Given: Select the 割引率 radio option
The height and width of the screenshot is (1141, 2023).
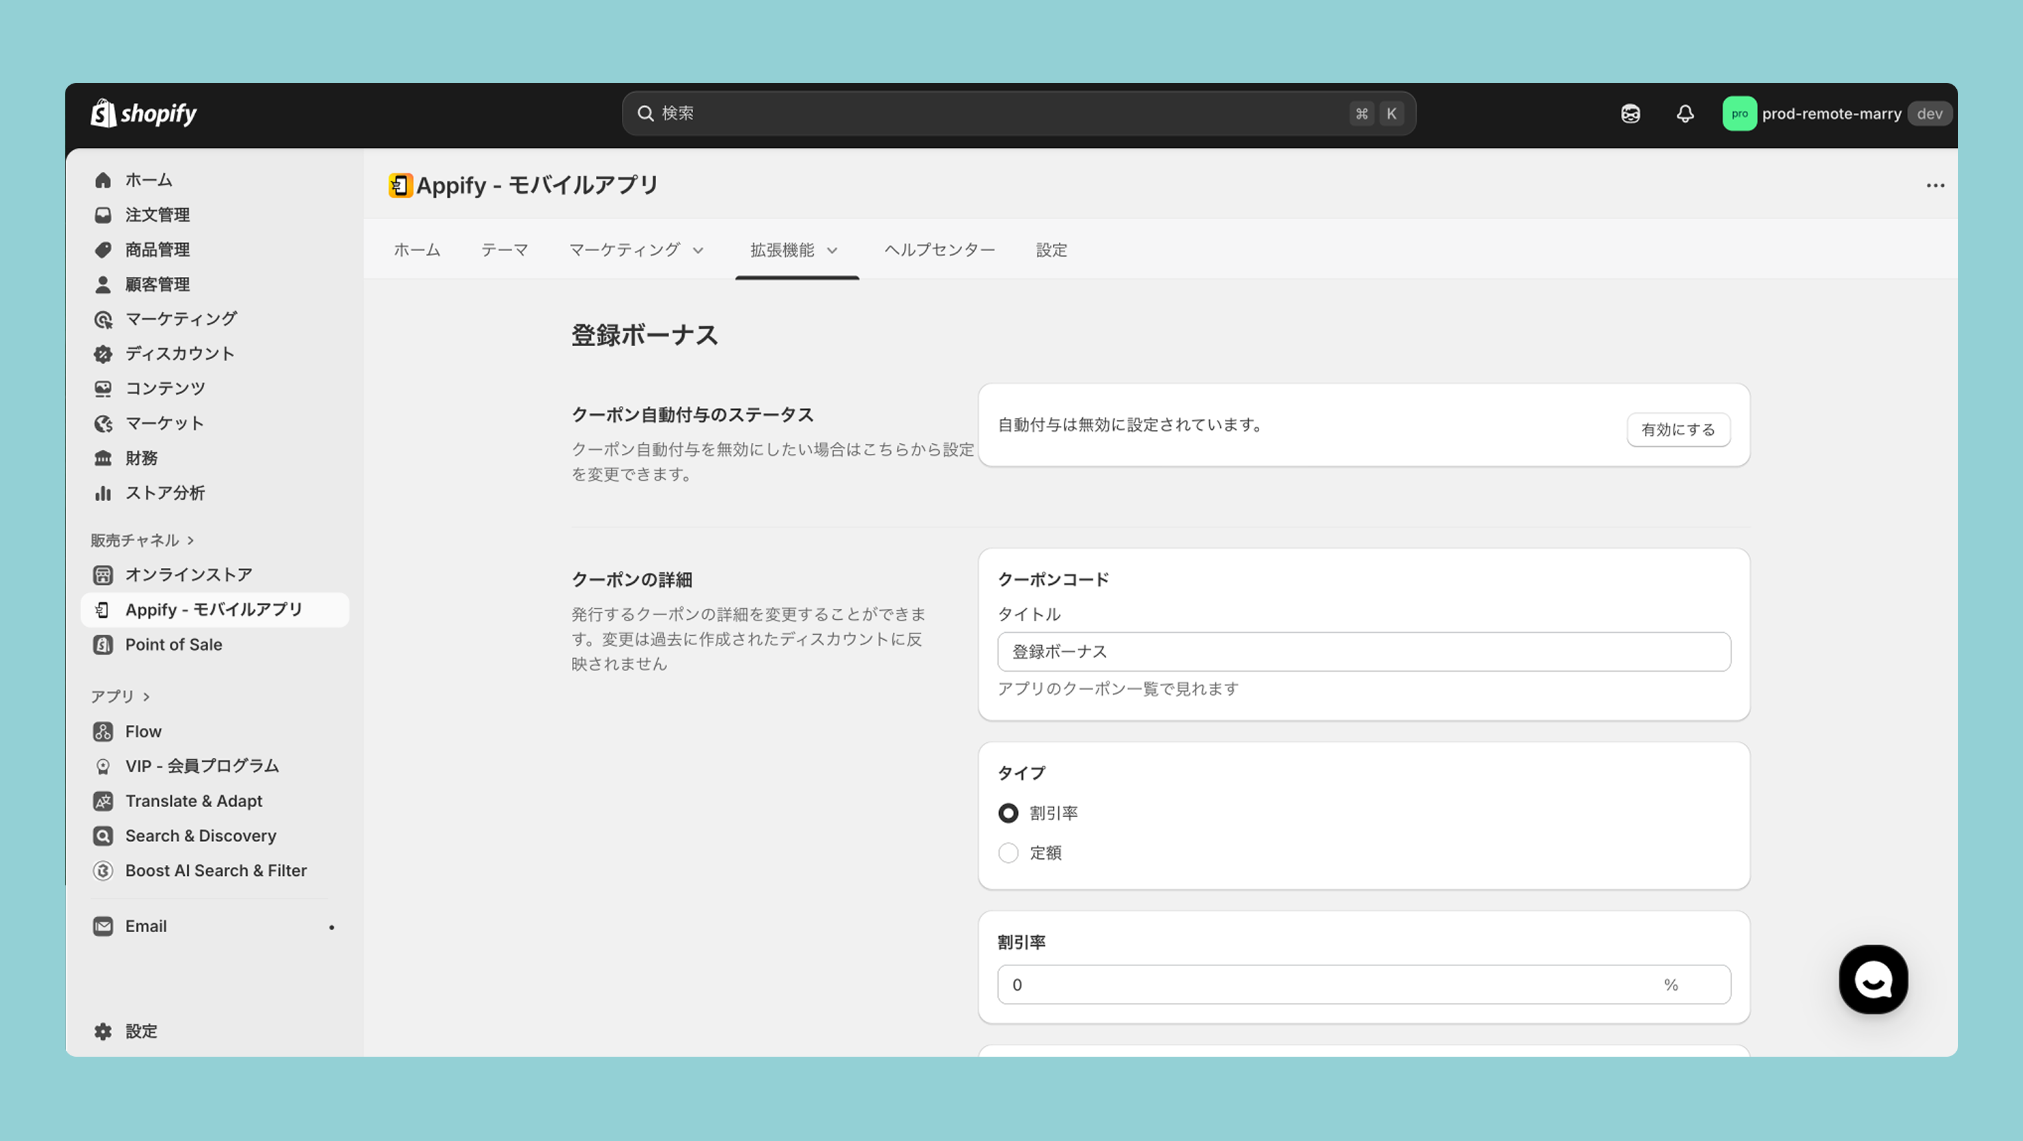Looking at the screenshot, I should coord(1008,813).
